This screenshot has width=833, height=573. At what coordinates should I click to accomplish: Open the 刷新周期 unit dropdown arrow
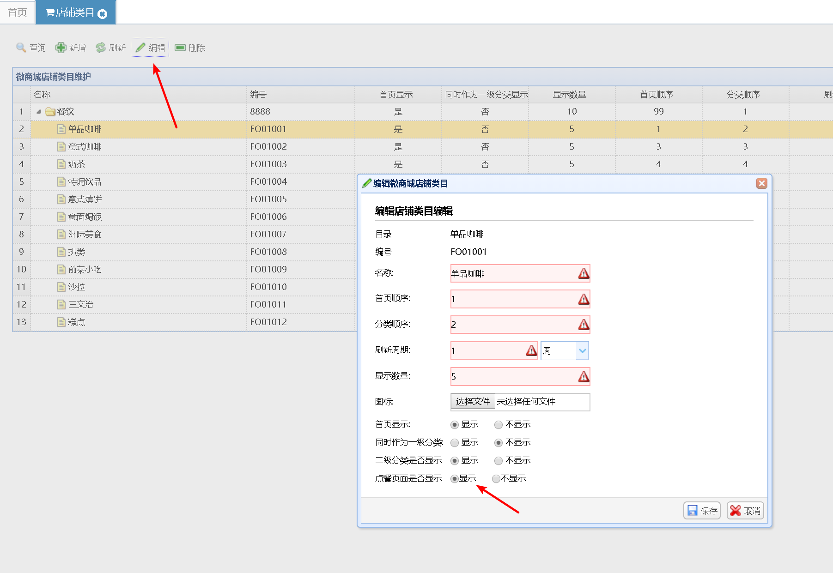(582, 351)
